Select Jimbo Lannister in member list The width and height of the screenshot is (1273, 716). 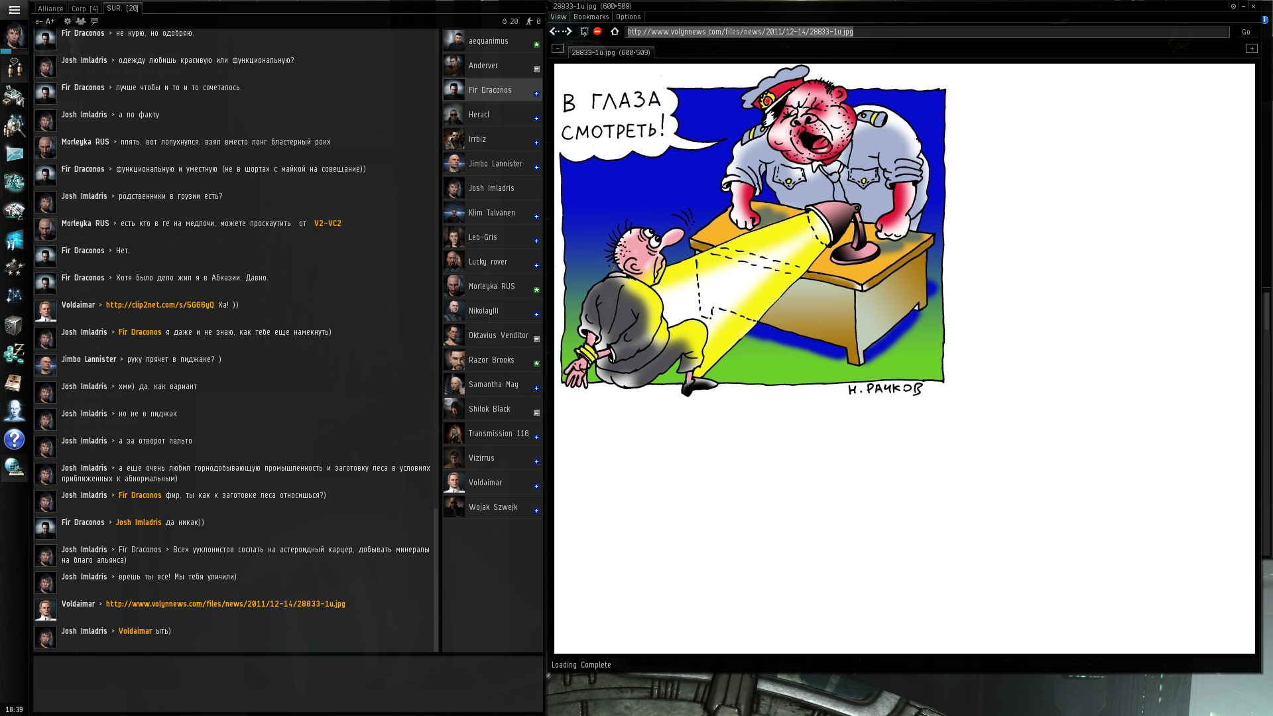coord(493,164)
